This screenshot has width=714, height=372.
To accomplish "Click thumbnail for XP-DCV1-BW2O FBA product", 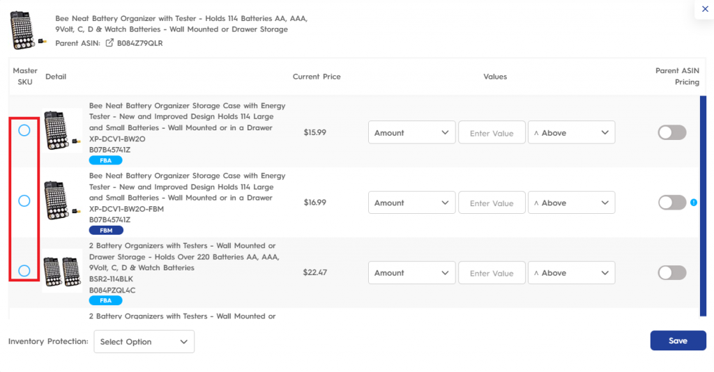I will pos(62,131).
